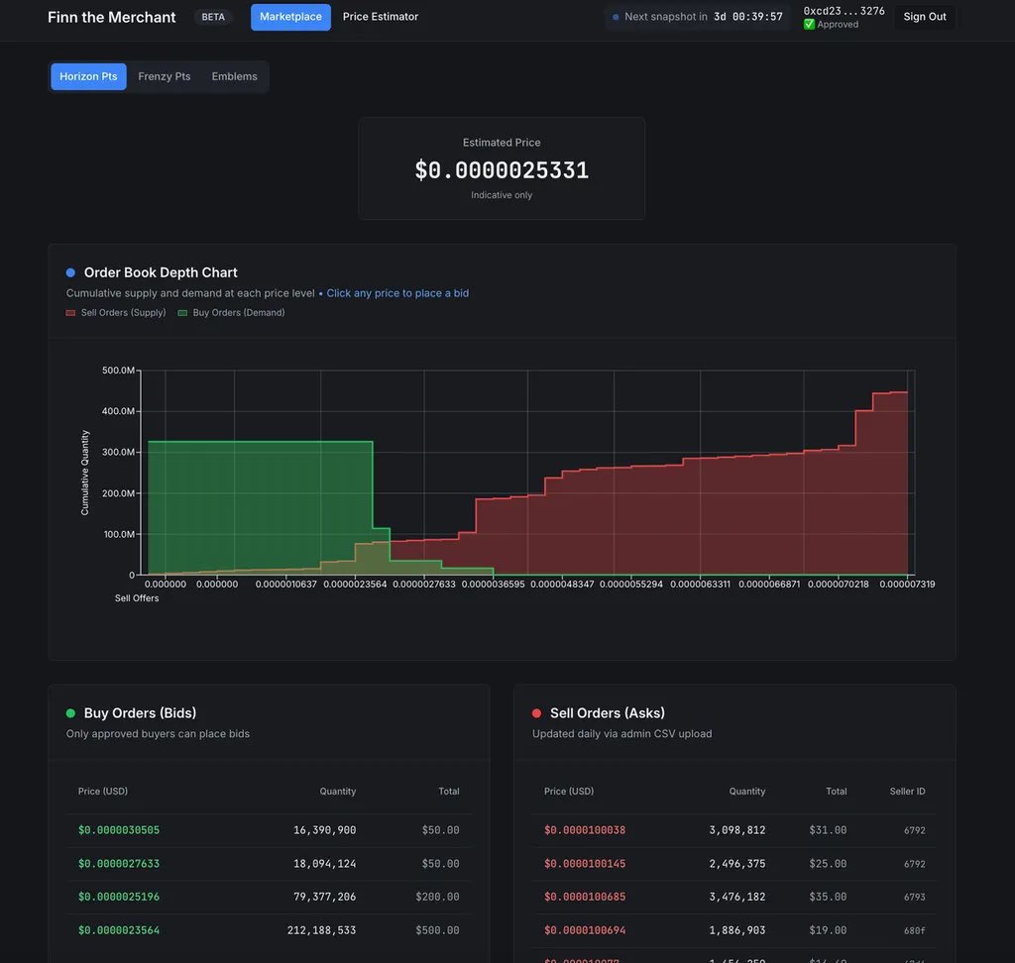Click quantity 16,390,900 in bids
The height and width of the screenshot is (963, 1015).
pyautogui.click(x=324, y=830)
